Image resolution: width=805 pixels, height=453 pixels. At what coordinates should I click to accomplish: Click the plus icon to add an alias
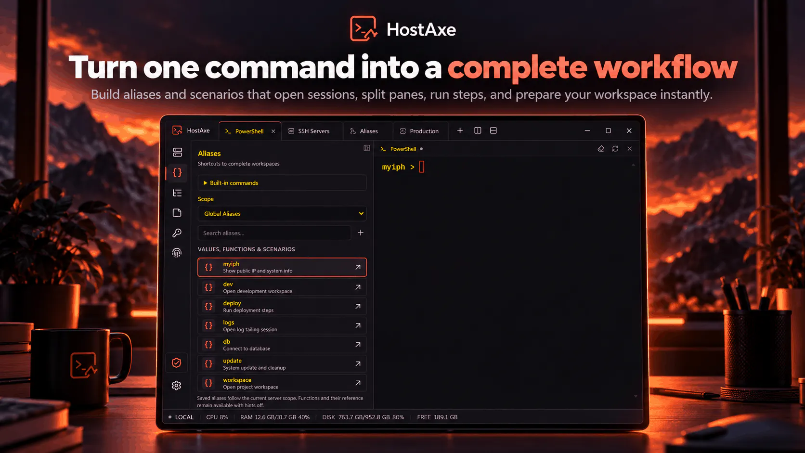[361, 233]
